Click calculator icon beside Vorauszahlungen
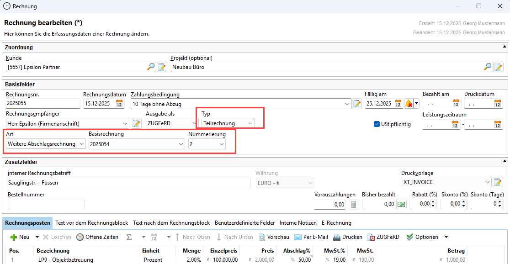The width and height of the screenshot is (510, 264). pos(354,204)
